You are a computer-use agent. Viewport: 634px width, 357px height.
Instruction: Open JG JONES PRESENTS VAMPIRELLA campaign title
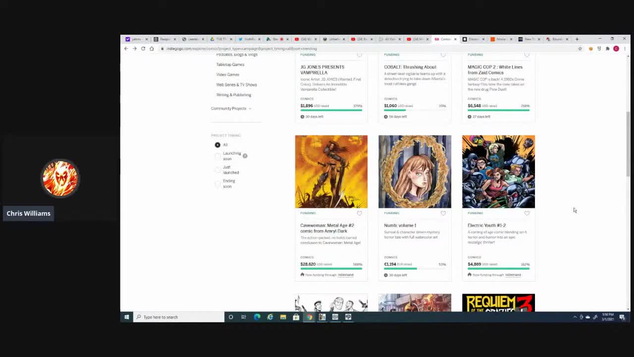[x=322, y=70]
